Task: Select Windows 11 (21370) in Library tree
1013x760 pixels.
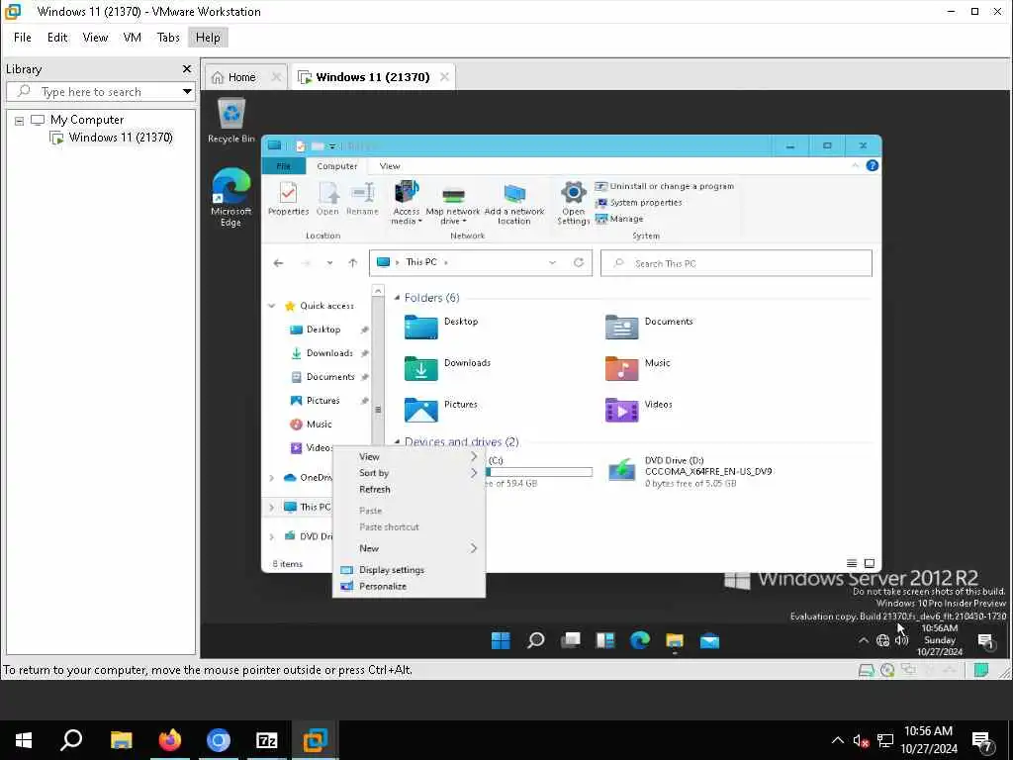Action: click(x=113, y=137)
